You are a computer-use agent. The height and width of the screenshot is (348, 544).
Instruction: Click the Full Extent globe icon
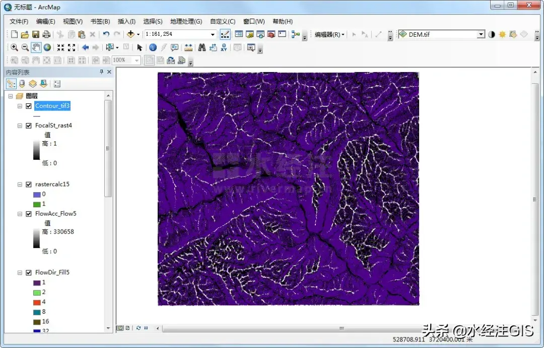click(47, 47)
